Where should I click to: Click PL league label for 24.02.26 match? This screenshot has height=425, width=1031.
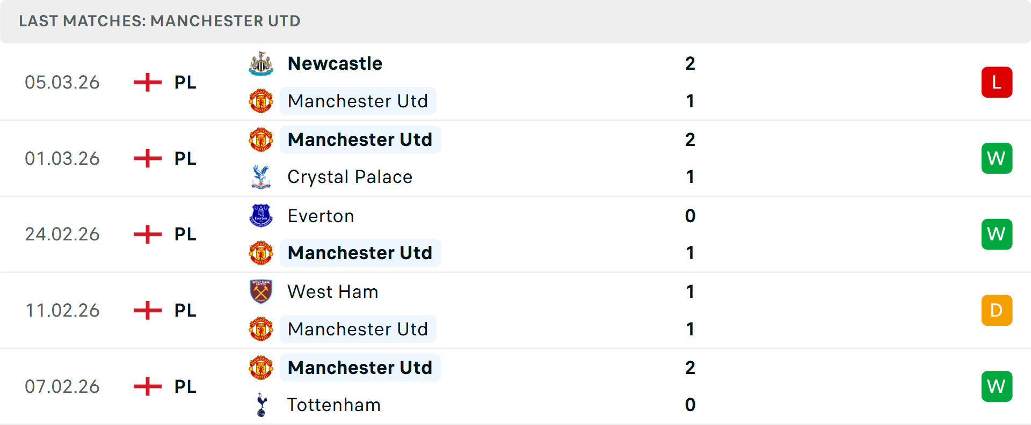[x=185, y=235]
